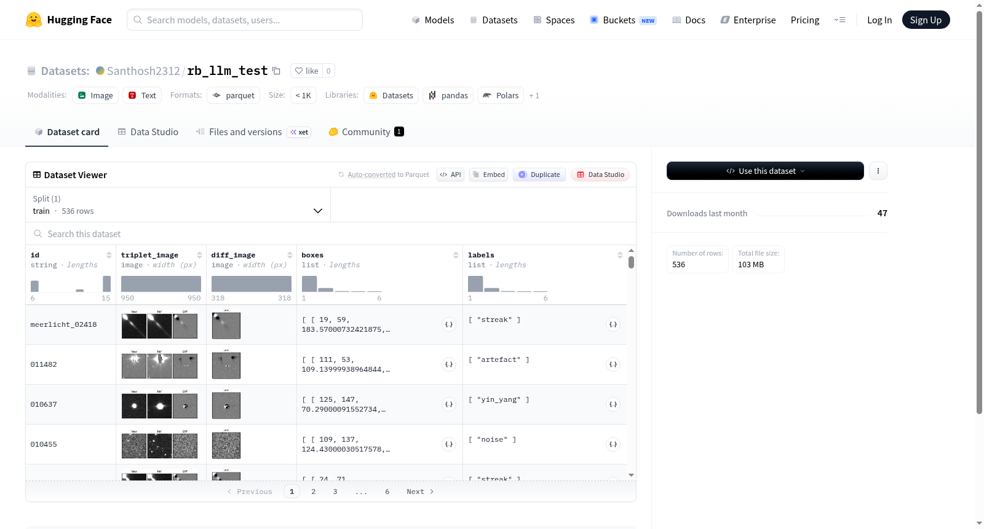
Task: Jump to page 6 of the dataset
Action: (x=387, y=492)
